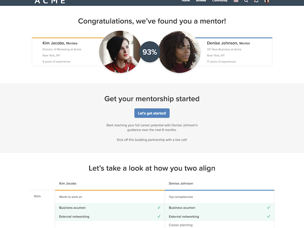
Task: Go to the Home menu item
Action: pos(186,1)
